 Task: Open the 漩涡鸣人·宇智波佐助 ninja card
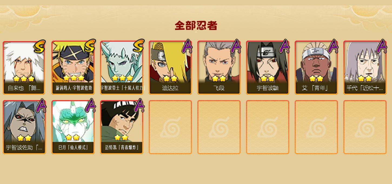(73, 68)
